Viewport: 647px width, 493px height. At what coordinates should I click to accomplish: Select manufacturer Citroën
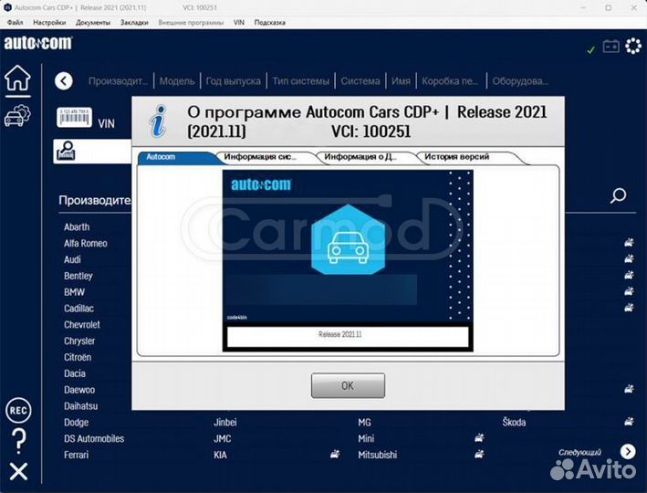point(78,357)
